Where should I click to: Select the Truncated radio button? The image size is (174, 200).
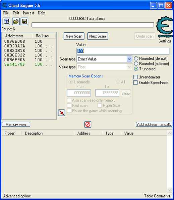click(x=136, y=69)
